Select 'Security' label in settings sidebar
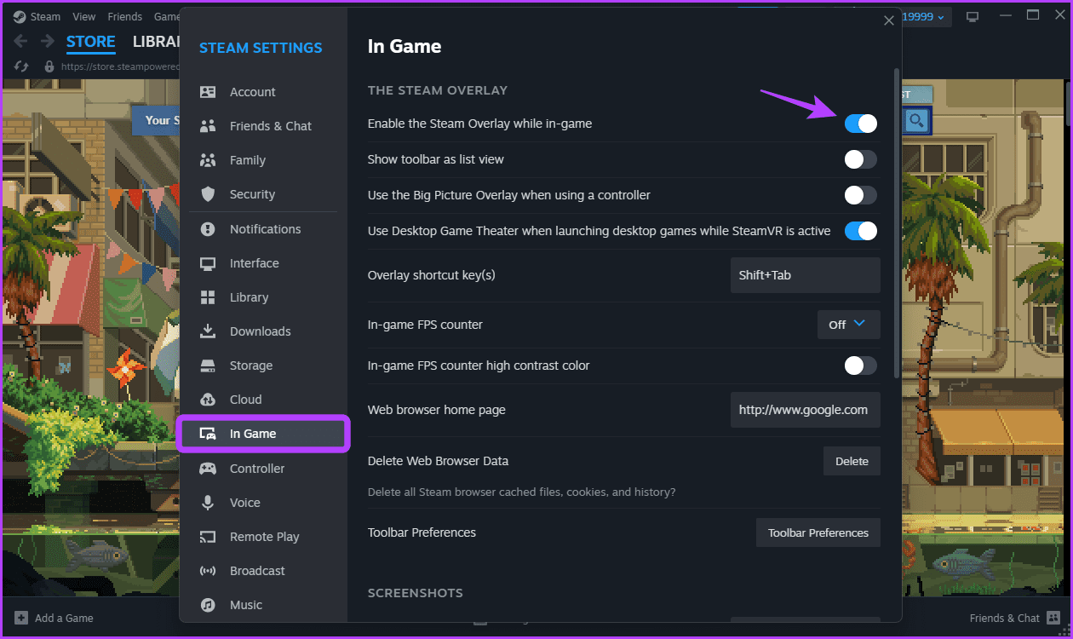Screen dimensions: 1073x639 [252, 194]
